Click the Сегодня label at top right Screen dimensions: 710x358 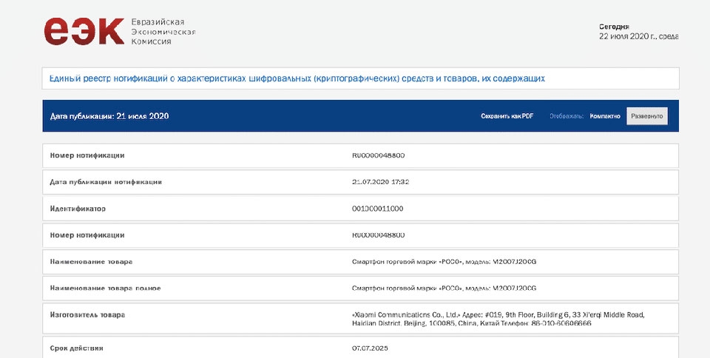[614, 27]
